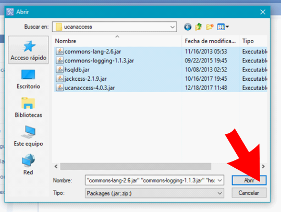Click the horizontal scrollbar right arrow

(263, 167)
